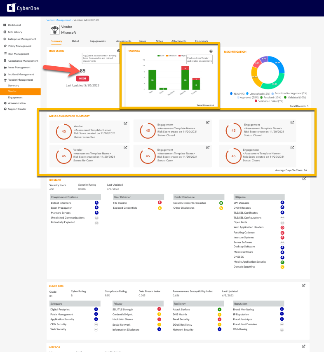Click Digital Footprint grade badge
324x352 pixels.
point(96,309)
